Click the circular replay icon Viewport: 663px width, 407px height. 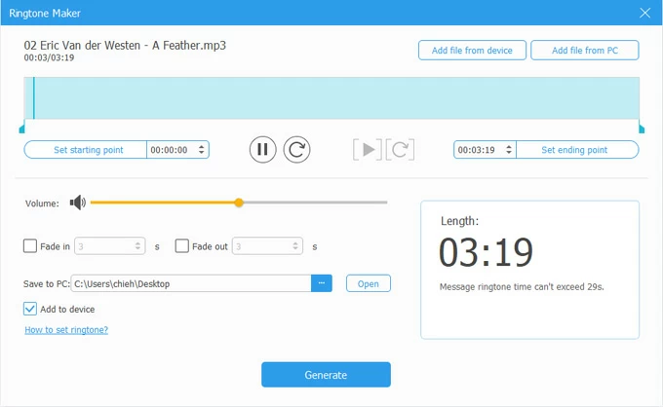(x=296, y=149)
